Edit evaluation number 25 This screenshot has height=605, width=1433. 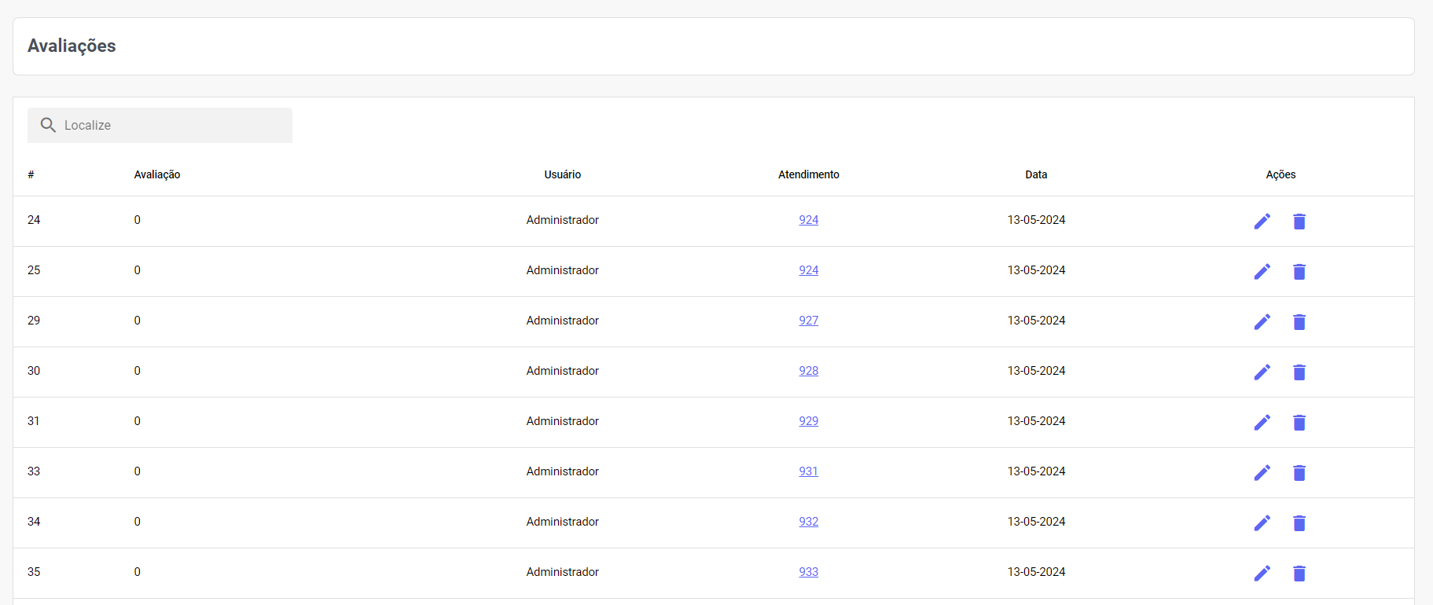point(1262,272)
